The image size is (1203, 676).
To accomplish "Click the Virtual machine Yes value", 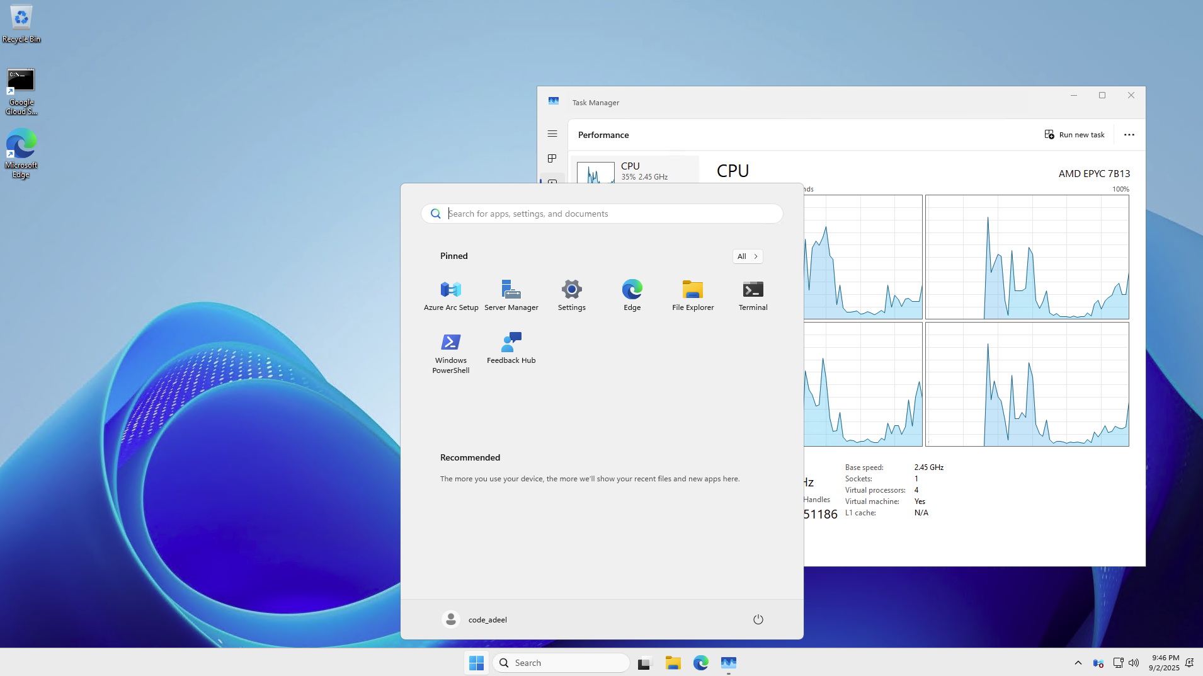I will pyautogui.click(x=920, y=501).
